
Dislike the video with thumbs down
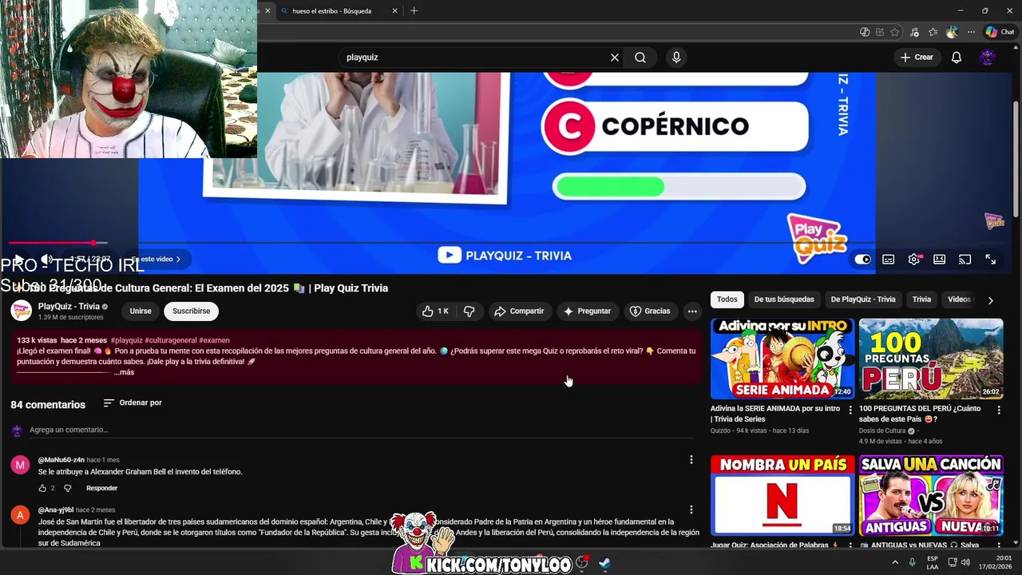click(469, 311)
